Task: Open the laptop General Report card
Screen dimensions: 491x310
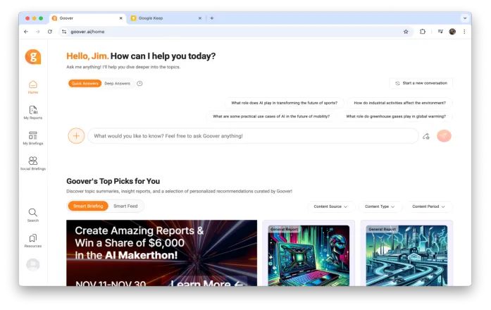Action: point(309,254)
